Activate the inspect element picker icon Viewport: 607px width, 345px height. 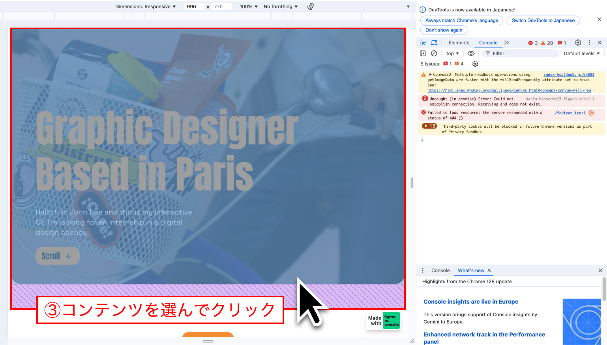[x=423, y=43]
